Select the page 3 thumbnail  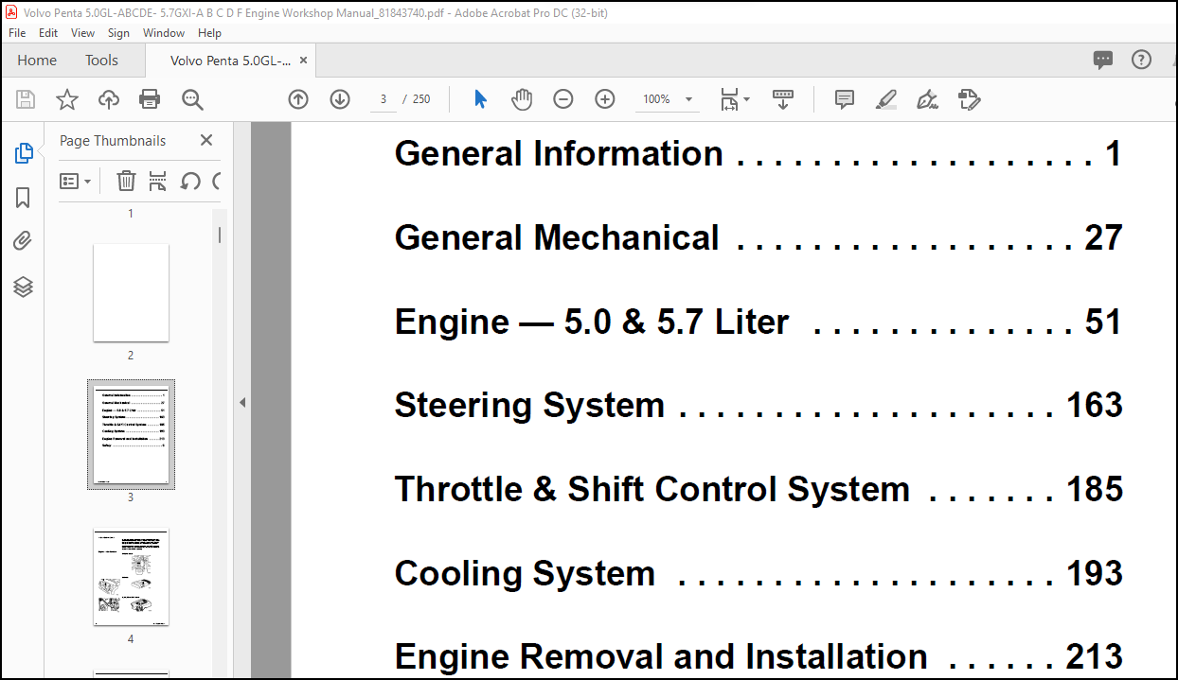pos(131,434)
